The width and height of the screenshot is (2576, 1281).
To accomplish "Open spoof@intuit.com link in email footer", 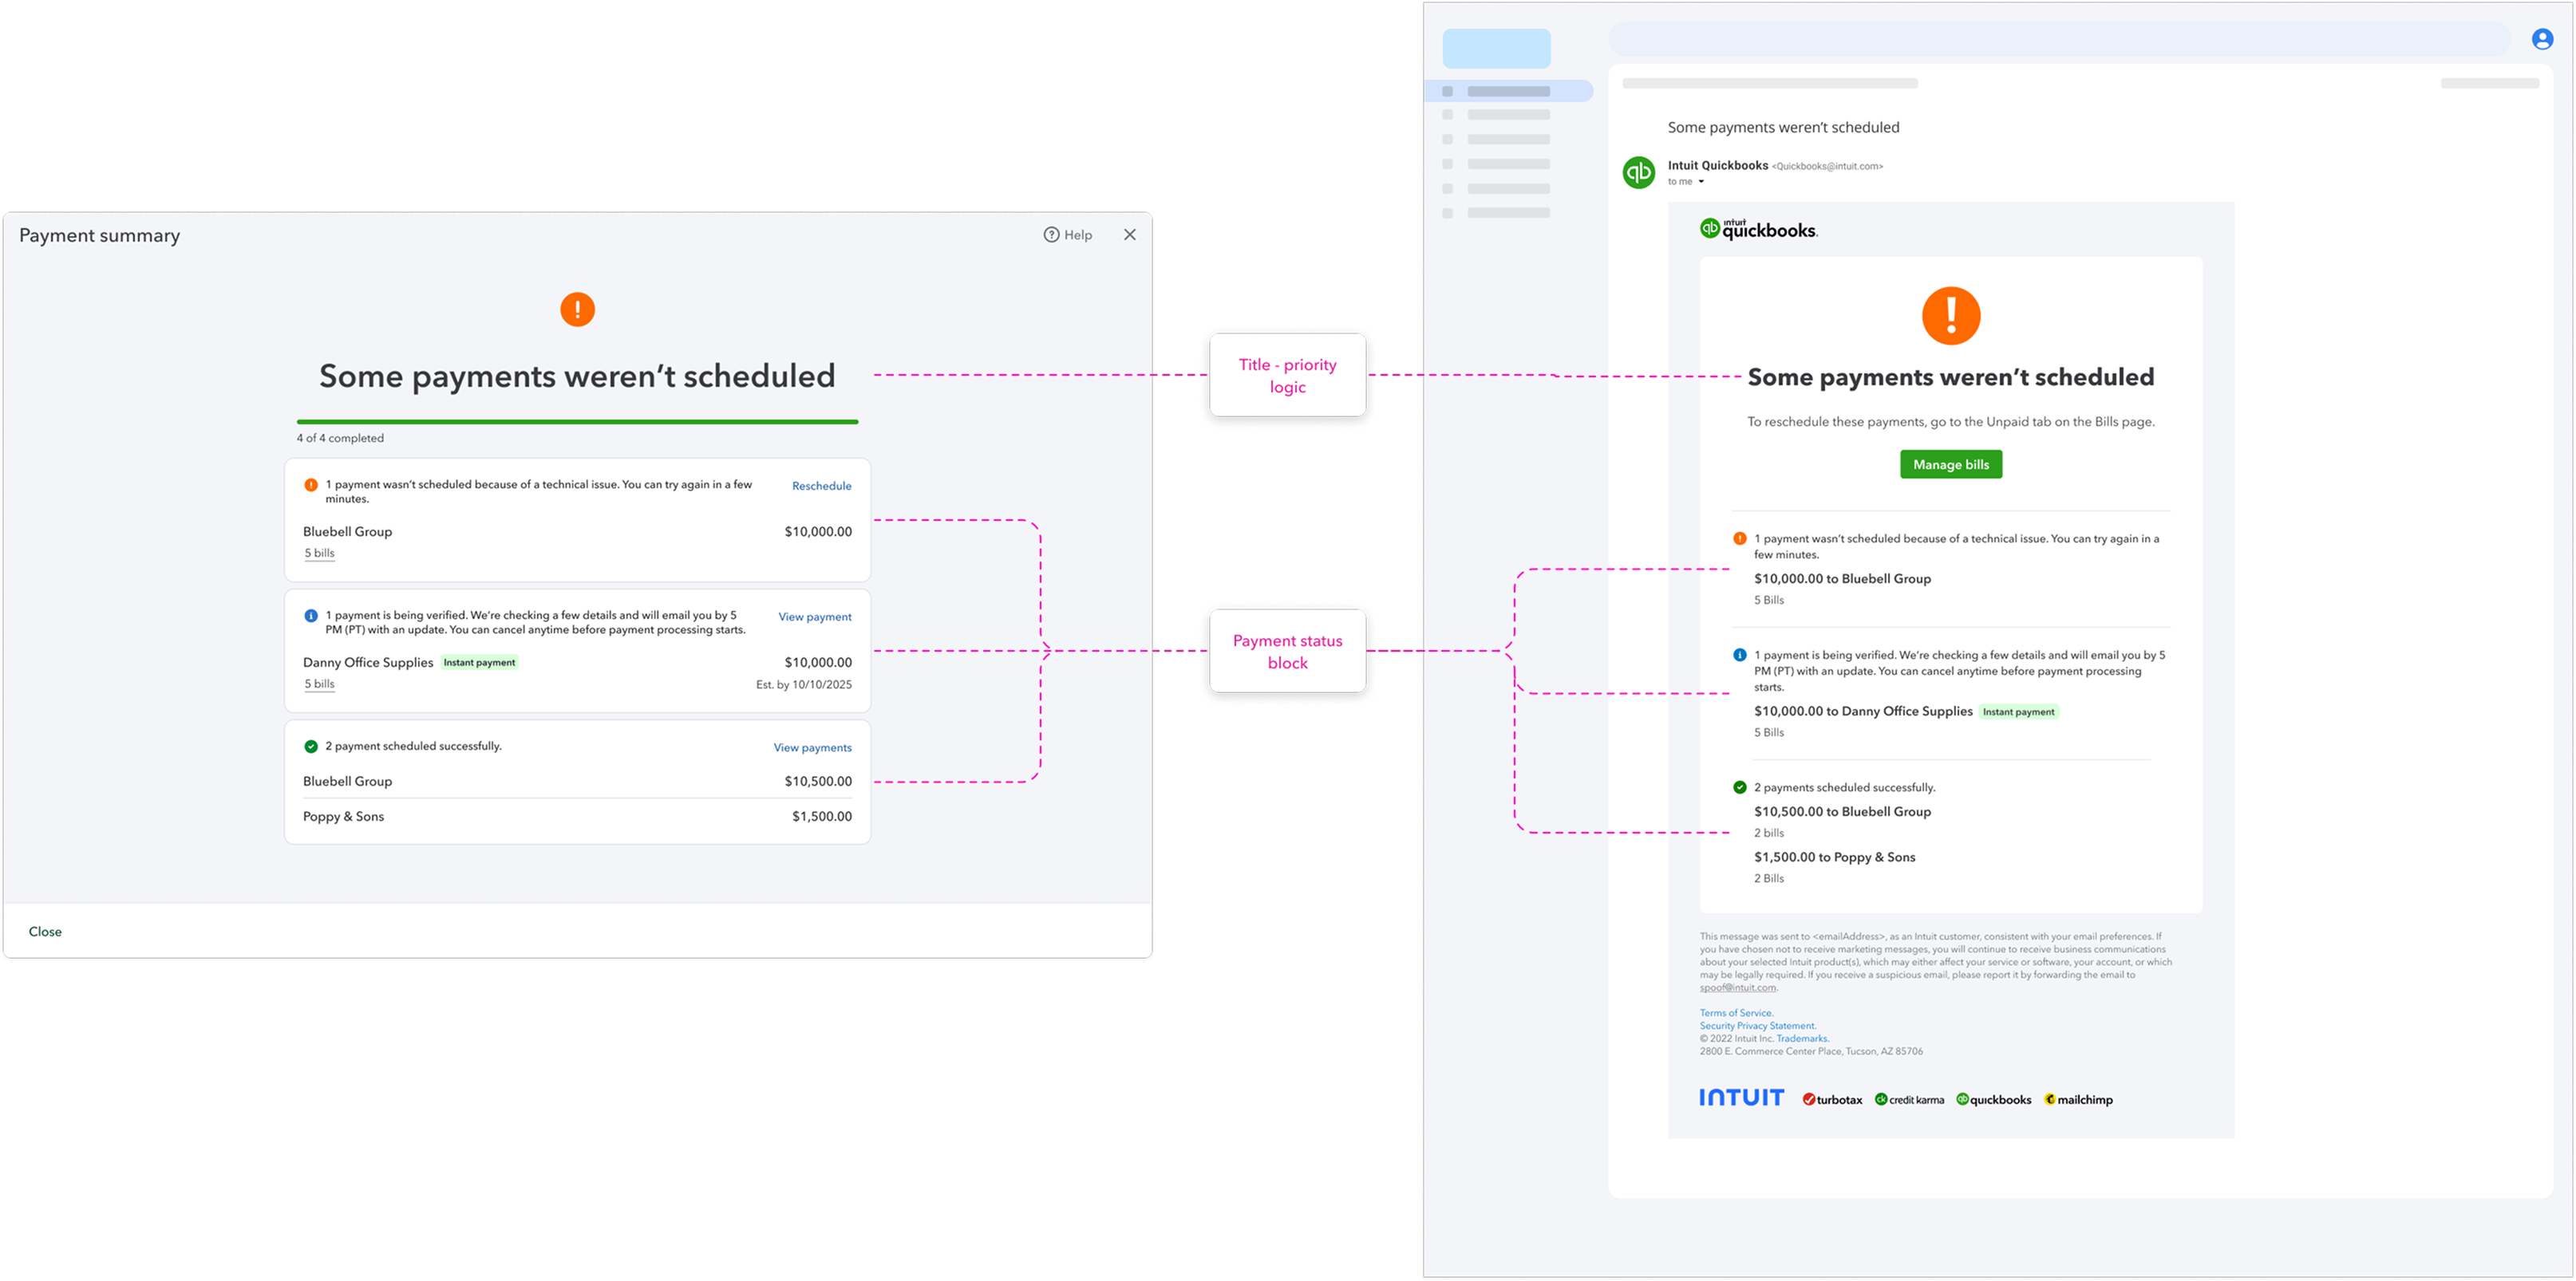I will 1738,988.
